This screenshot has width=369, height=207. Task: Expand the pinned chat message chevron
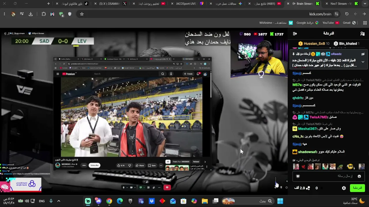pyautogui.click(x=363, y=62)
